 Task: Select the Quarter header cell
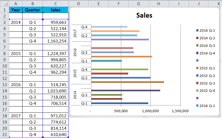pos(33,10)
